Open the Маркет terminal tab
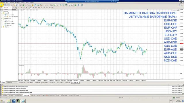This screenshot has width=184, height=103. tap(45, 95)
